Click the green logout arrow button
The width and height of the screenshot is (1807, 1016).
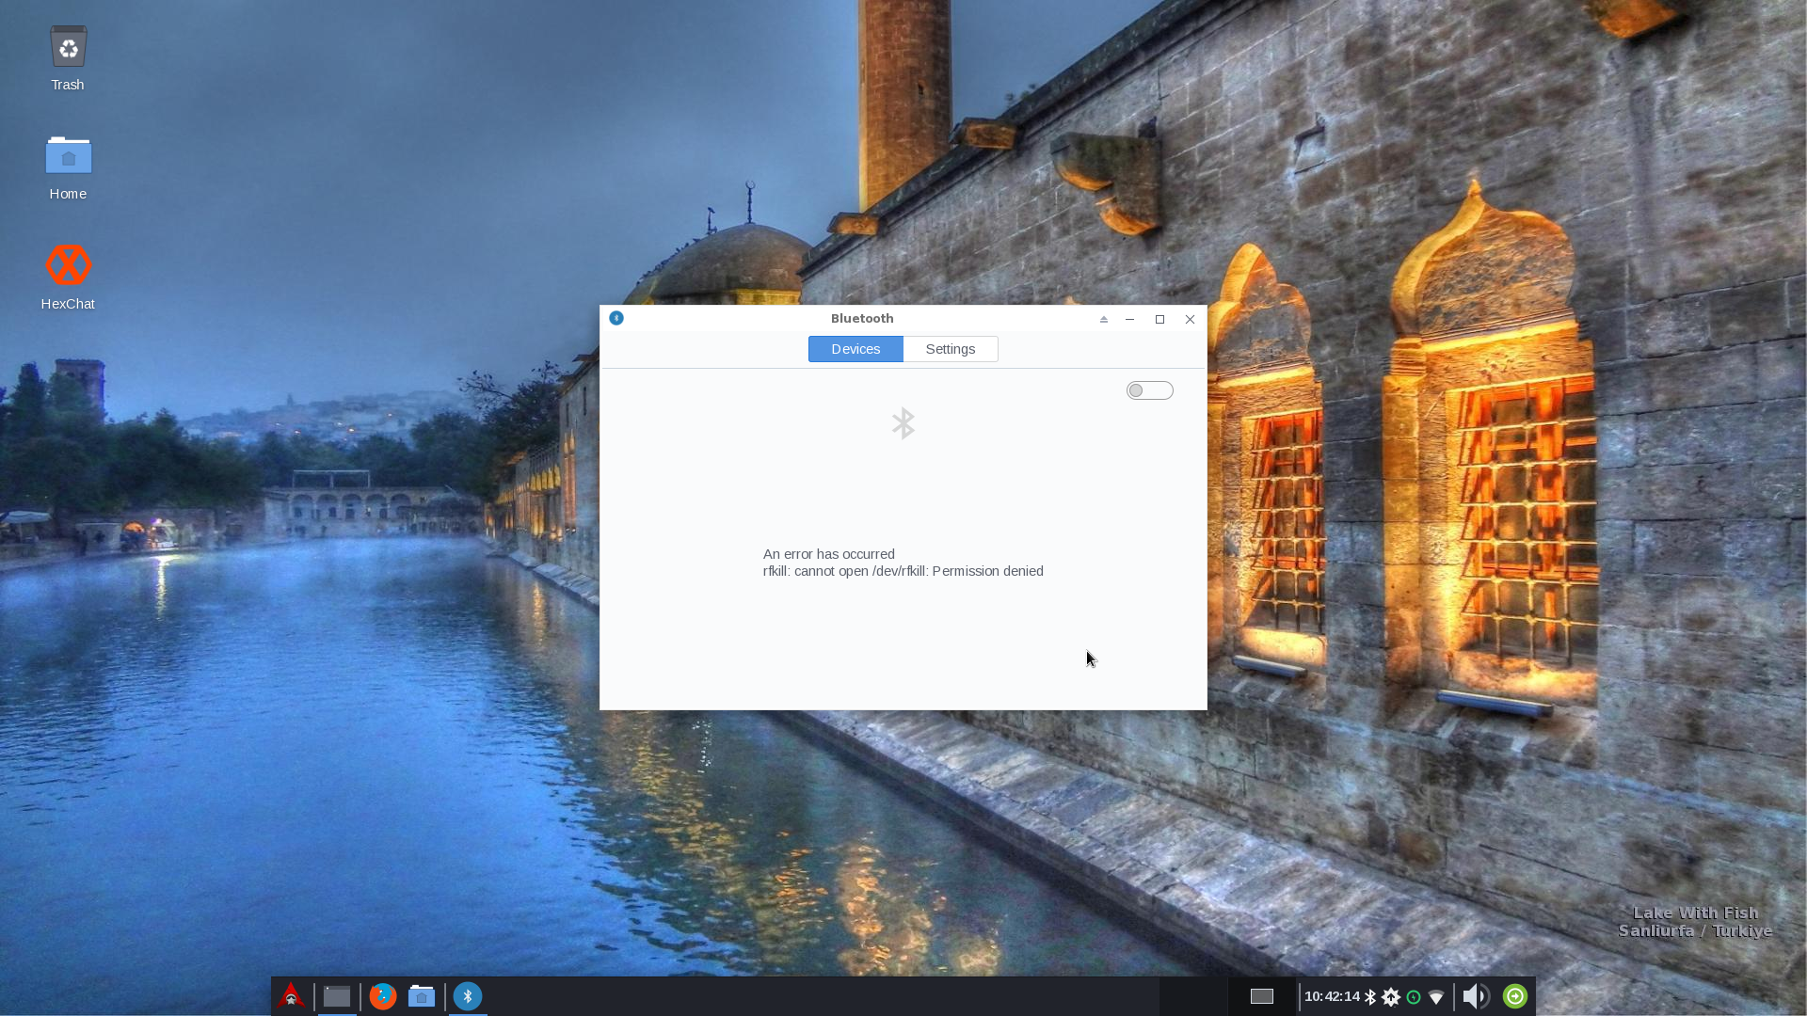click(x=1515, y=996)
